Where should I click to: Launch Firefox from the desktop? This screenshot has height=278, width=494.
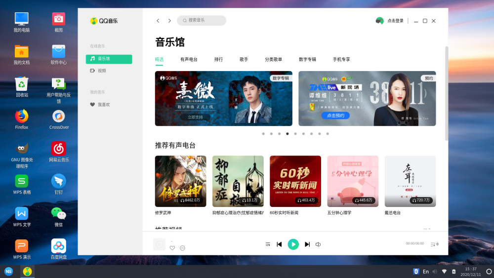pos(21,119)
